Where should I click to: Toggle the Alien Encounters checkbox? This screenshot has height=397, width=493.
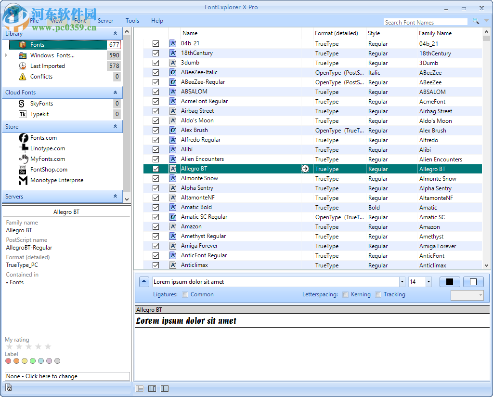point(156,159)
